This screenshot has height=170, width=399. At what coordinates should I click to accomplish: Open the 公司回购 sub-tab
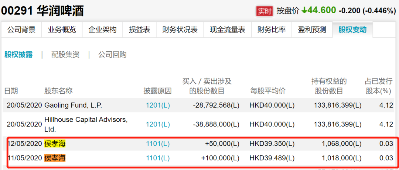[112, 54]
